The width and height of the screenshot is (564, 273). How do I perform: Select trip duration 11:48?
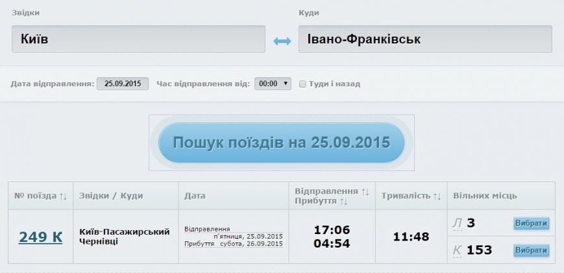pyautogui.click(x=411, y=237)
